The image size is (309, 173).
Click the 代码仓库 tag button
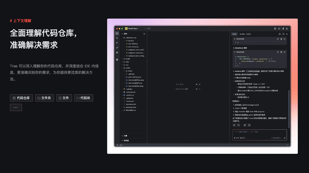[21, 98]
